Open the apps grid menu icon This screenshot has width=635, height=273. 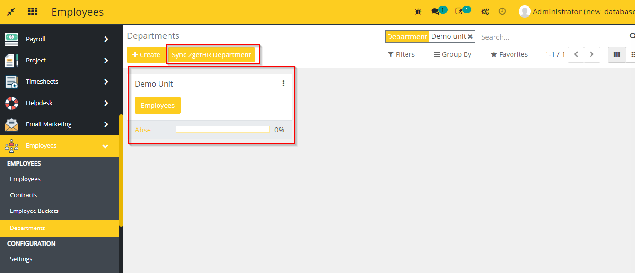[x=33, y=12]
